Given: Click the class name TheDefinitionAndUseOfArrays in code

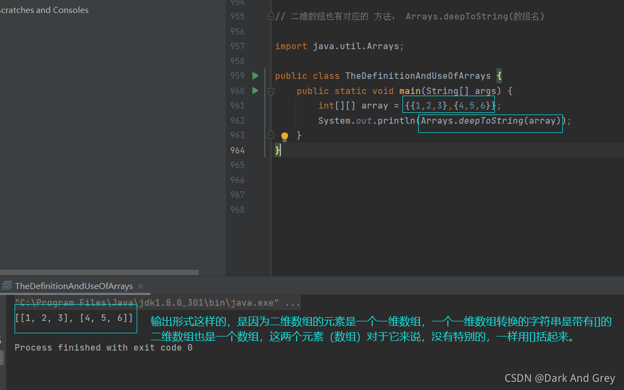Looking at the screenshot, I should pos(418,76).
